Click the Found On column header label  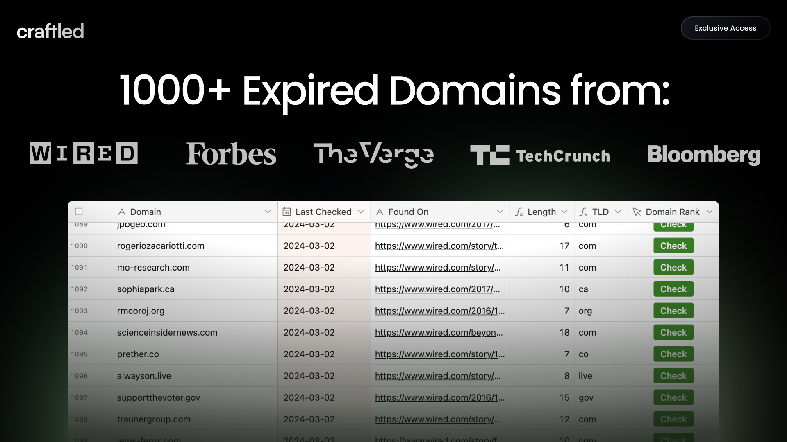408,212
